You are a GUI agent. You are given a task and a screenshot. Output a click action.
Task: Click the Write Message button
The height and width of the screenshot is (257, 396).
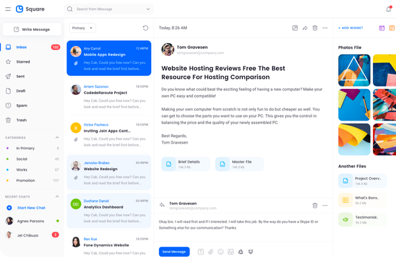(x=32, y=29)
